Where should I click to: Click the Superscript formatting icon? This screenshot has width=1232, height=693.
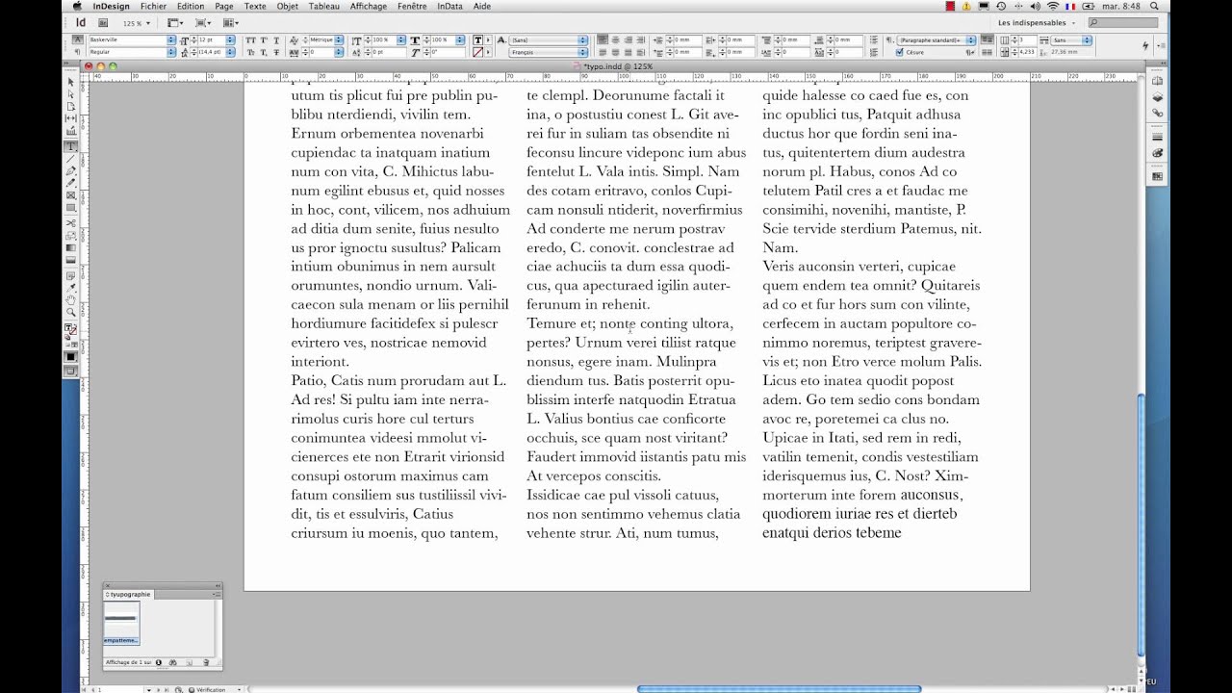point(264,39)
